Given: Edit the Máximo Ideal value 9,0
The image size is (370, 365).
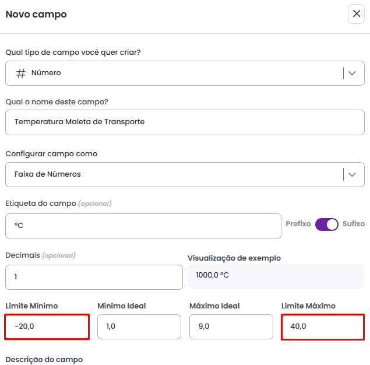Looking at the screenshot, I should 231,327.
